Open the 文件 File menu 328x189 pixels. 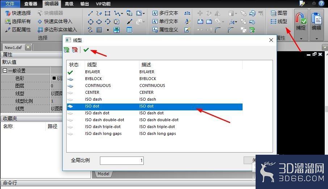coord(10,4)
